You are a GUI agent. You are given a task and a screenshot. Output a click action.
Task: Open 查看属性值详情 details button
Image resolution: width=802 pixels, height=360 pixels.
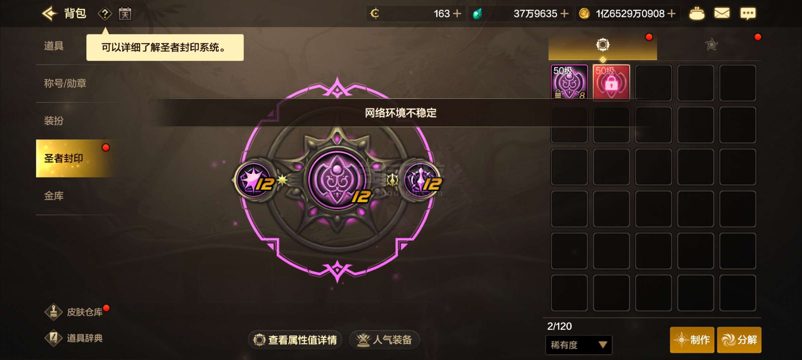(x=295, y=340)
